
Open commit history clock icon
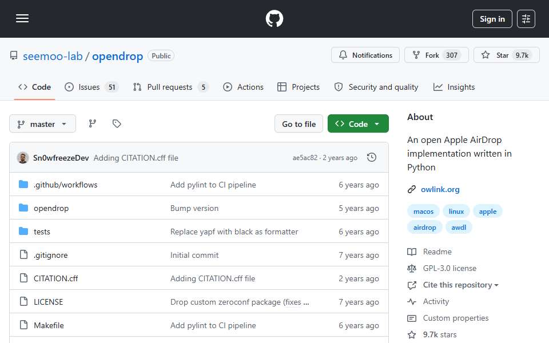pos(372,158)
